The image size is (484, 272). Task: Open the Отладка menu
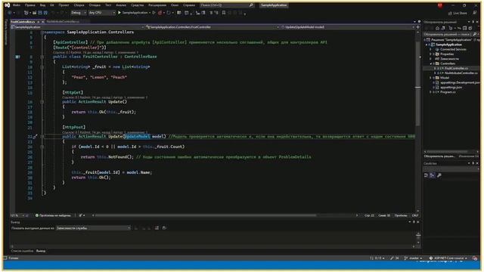[x=95, y=5]
